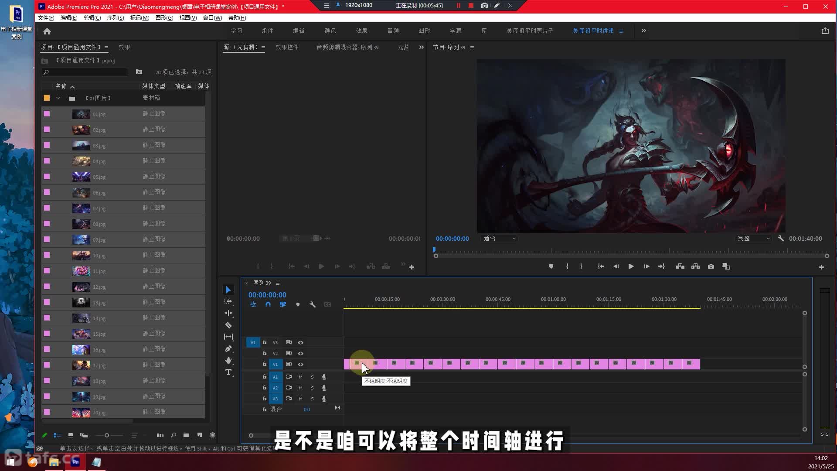The width and height of the screenshot is (837, 471).
Task: Click Export Frame camera icon
Action: (711, 266)
